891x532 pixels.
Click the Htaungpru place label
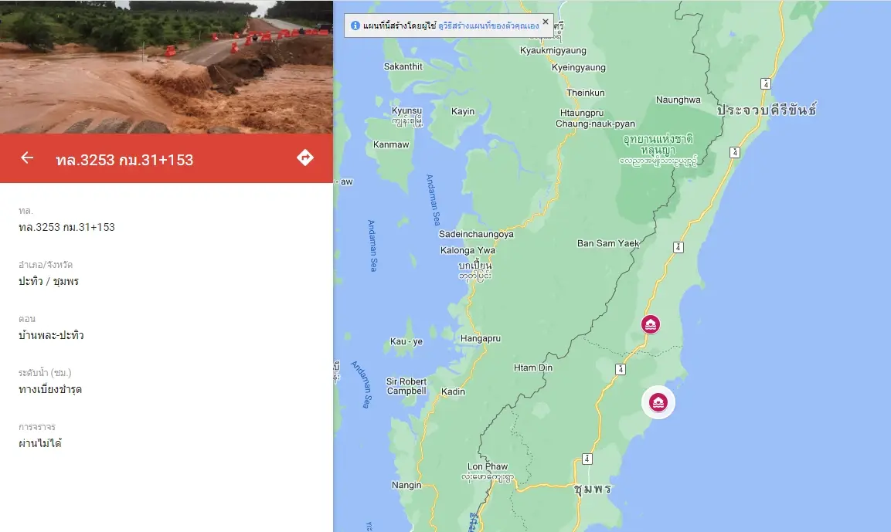pos(582,113)
